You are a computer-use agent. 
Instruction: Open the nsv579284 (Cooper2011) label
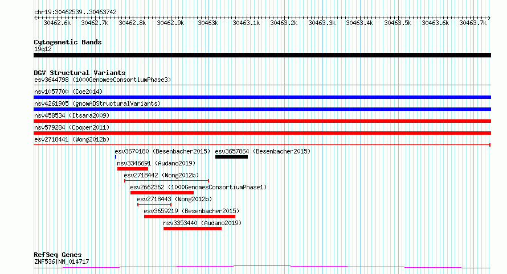pos(72,127)
